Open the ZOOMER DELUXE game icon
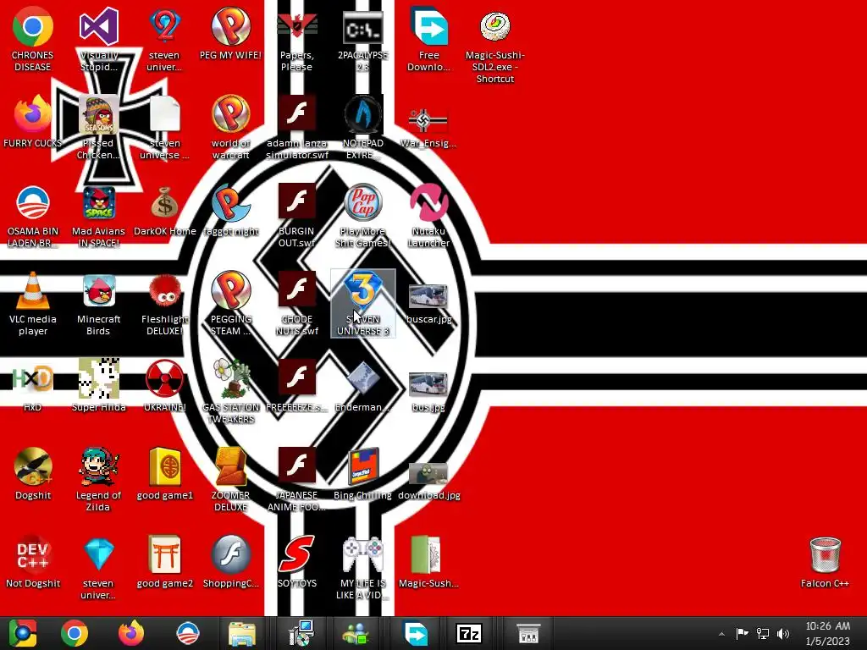 tap(230, 479)
